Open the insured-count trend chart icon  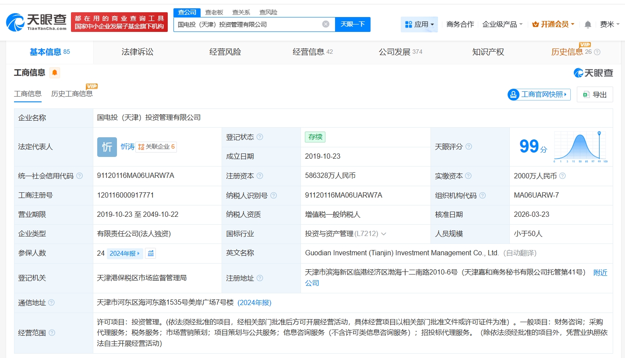click(151, 253)
